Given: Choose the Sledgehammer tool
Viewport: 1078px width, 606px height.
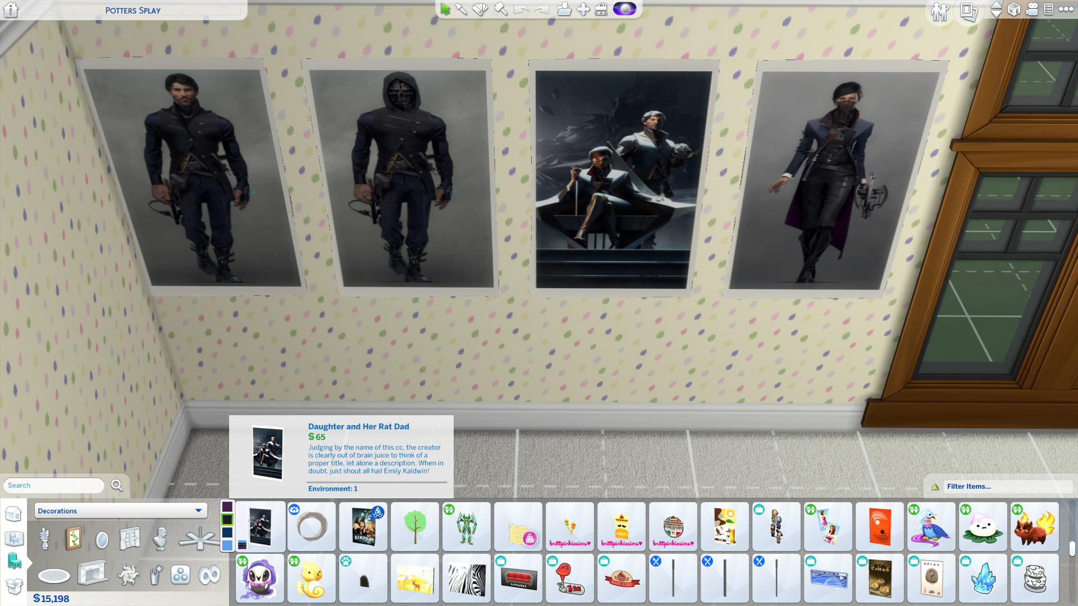Looking at the screenshot, I should 501,9.
